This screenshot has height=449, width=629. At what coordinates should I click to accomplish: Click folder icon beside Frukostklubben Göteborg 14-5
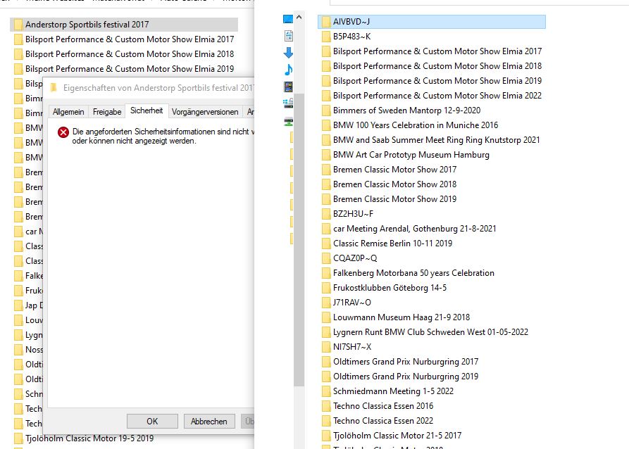tap(326, 287)
